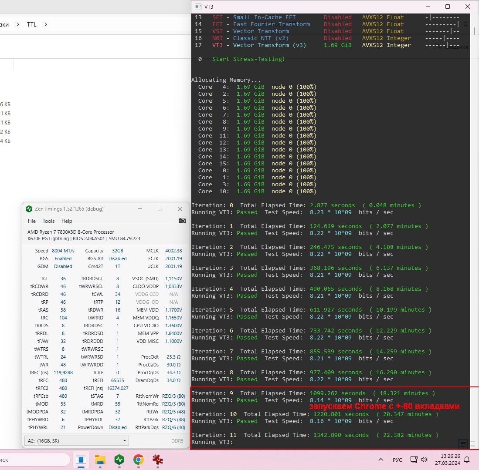Image resolution: width=479 pixels, height=470 pixels.
Task: Switch the РУС input language indicator
Action: pyautogui.click(x=397, y=460)
